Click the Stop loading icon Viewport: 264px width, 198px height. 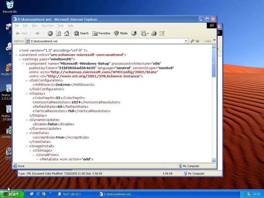50,33
